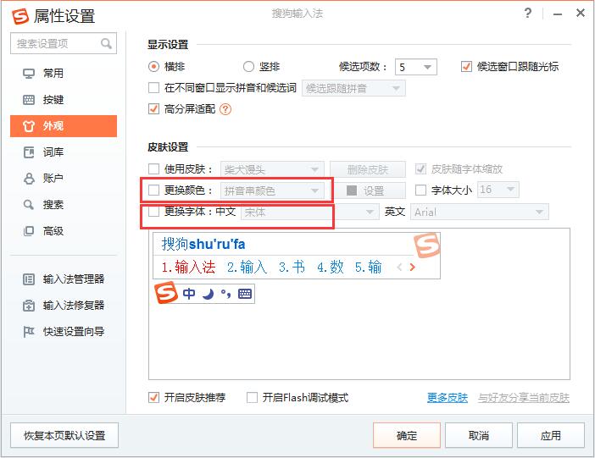The image size is (595, 458).
Task: Click the next-page arrow in the candidate preview
Action: pyautogui.click(x=413, y=268)
